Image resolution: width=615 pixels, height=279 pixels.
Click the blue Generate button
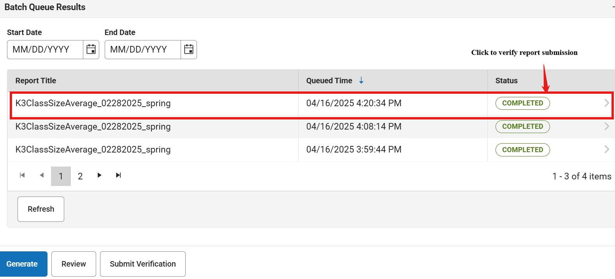pyautogui.click(x=22, y=264)
